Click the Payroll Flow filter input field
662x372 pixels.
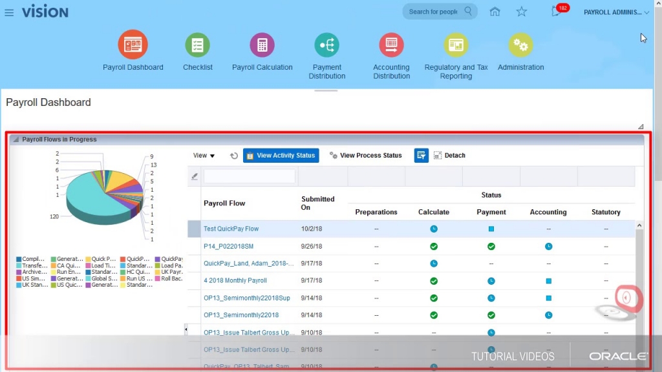pyautogui.click(x=249, y=176)
